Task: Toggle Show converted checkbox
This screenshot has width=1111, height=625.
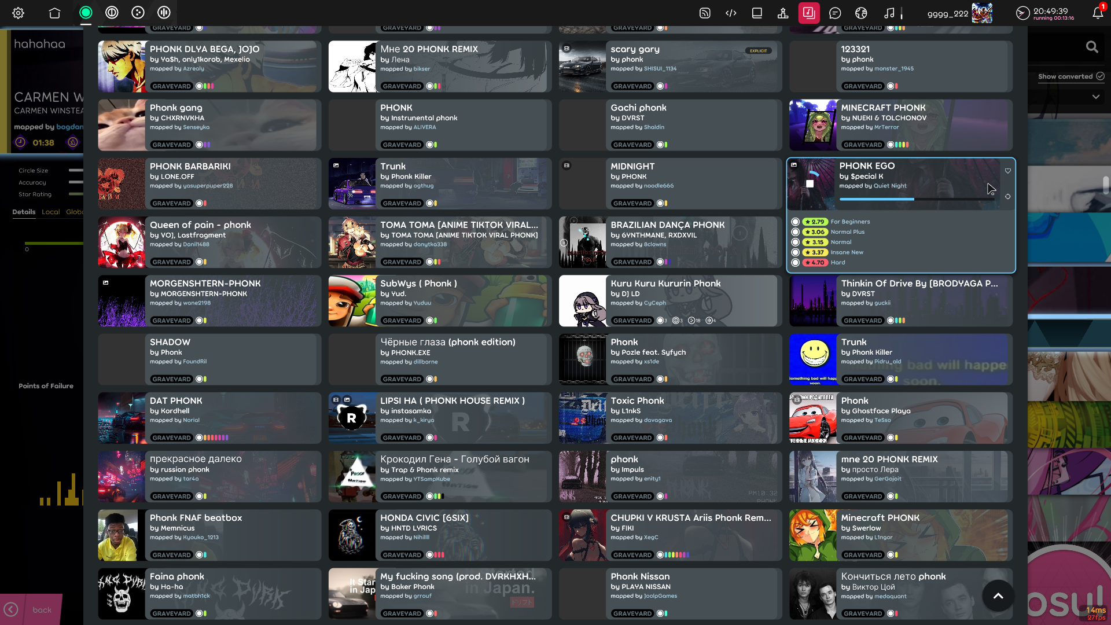Action: point(1100,76)
